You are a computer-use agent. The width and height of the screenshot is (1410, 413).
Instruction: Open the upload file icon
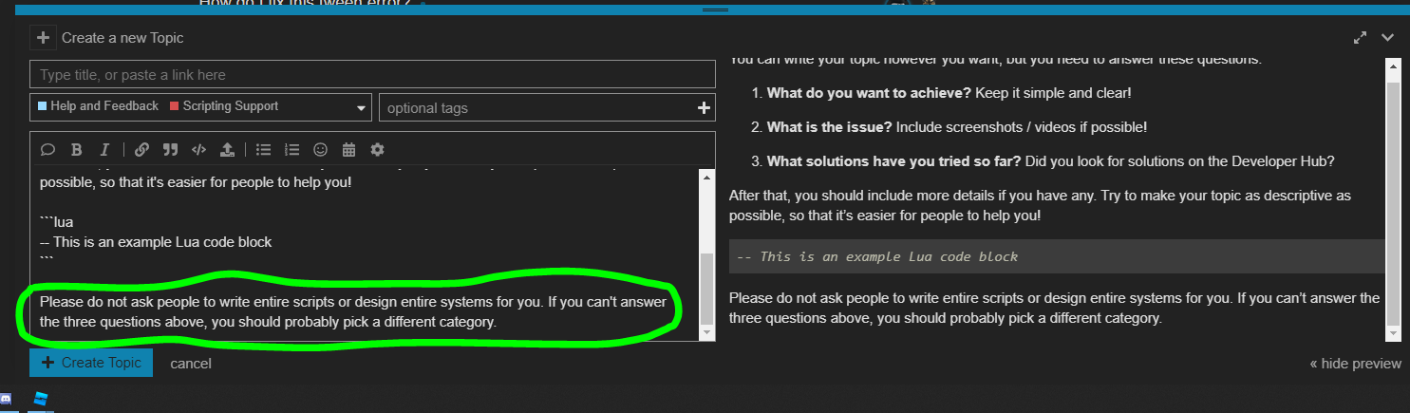click(x=227, y=149)
